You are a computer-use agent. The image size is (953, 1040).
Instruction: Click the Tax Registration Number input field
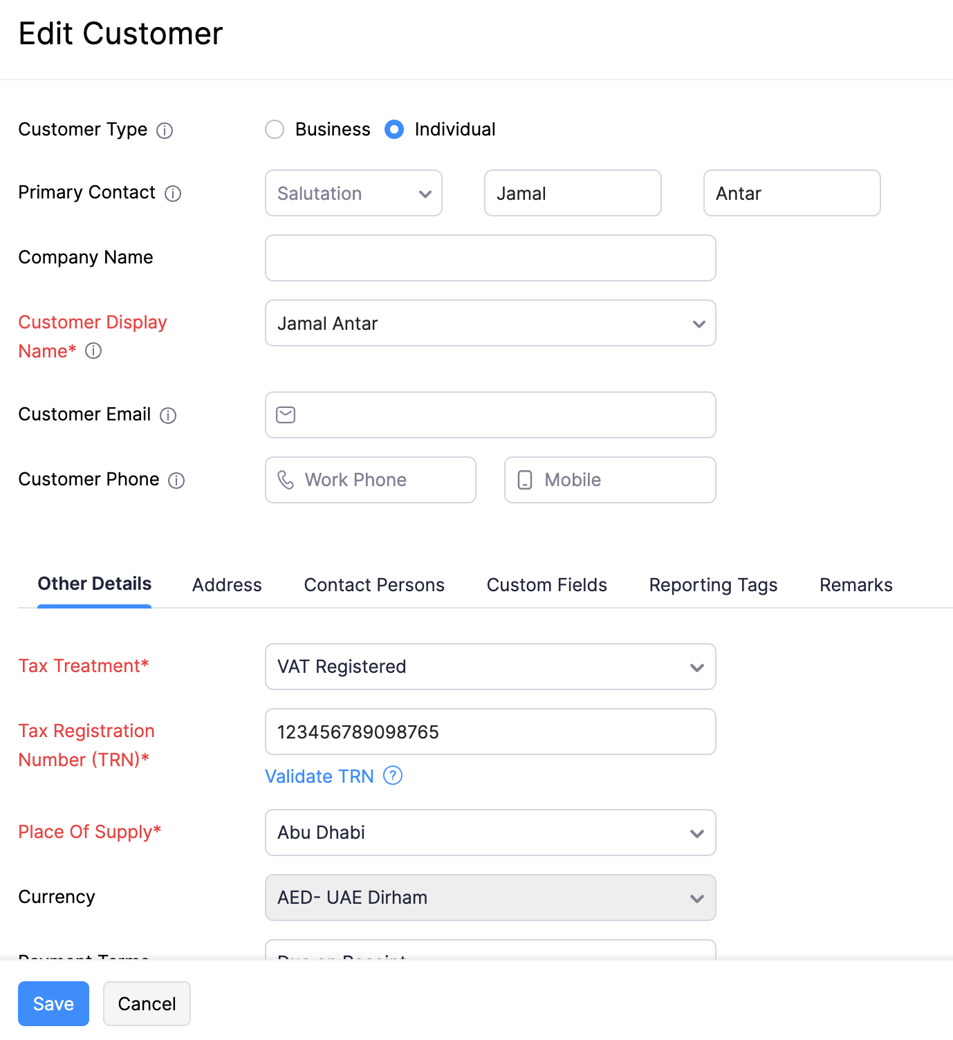tap(490, 732)
